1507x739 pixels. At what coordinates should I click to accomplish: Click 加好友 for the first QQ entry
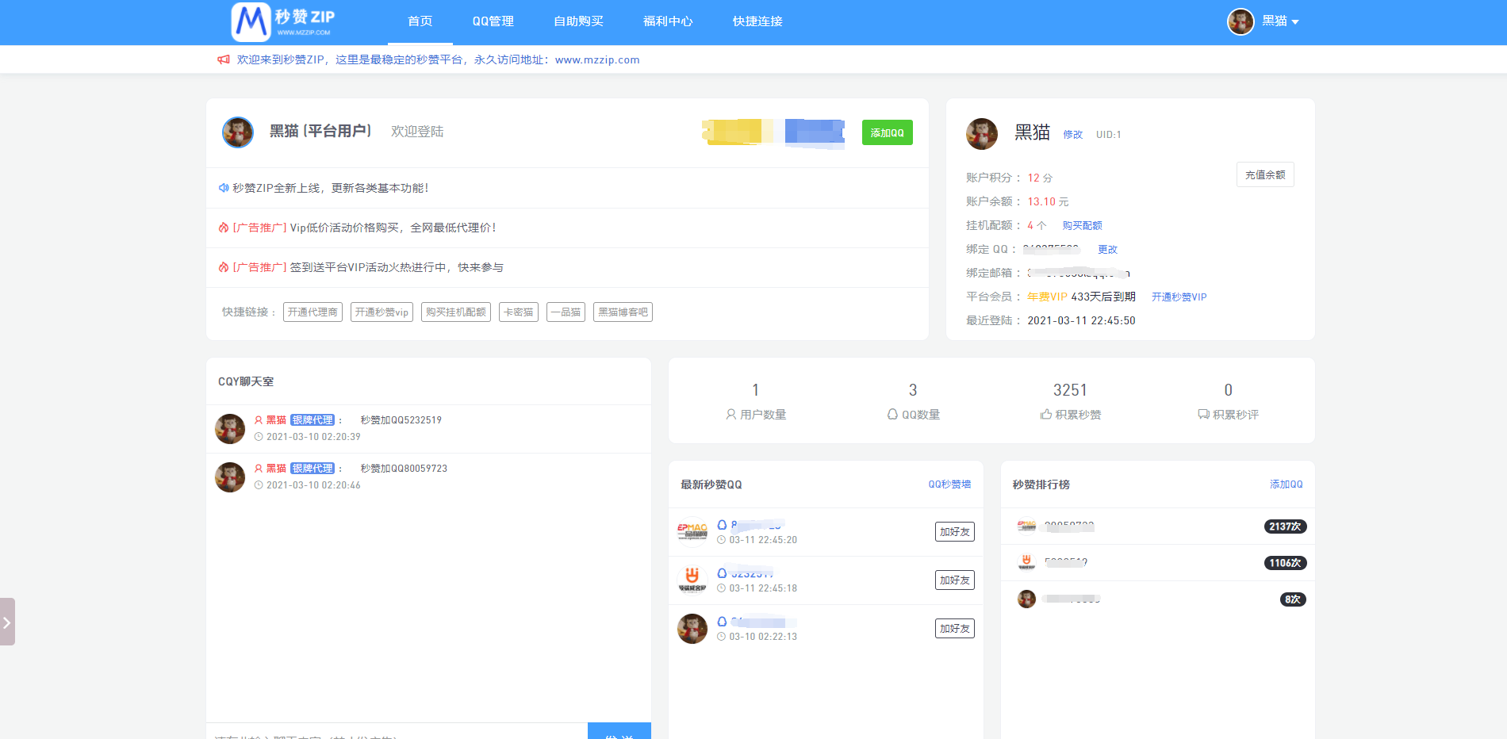click(x=954, y=532)
